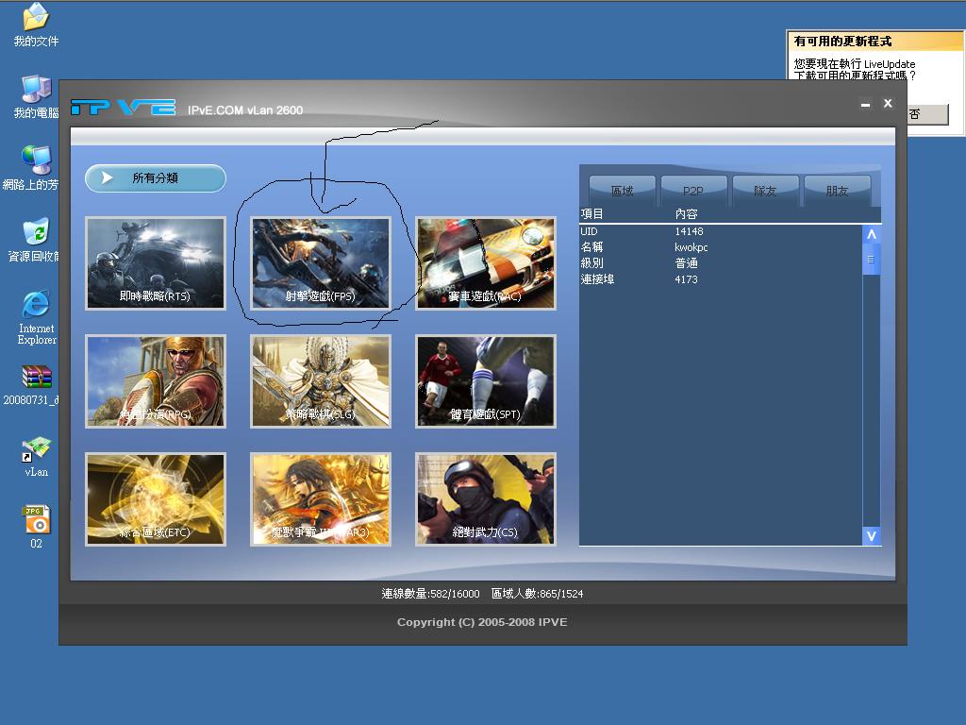Open the 體育遊戲(SPT) sports category tile
Image resolution: width=966 pixels, height=725 pixels.
pyautogui.click(x=486, y=381)
